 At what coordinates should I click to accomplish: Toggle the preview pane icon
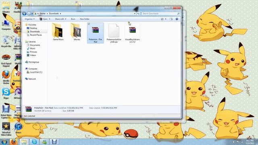tap(171, 19)
